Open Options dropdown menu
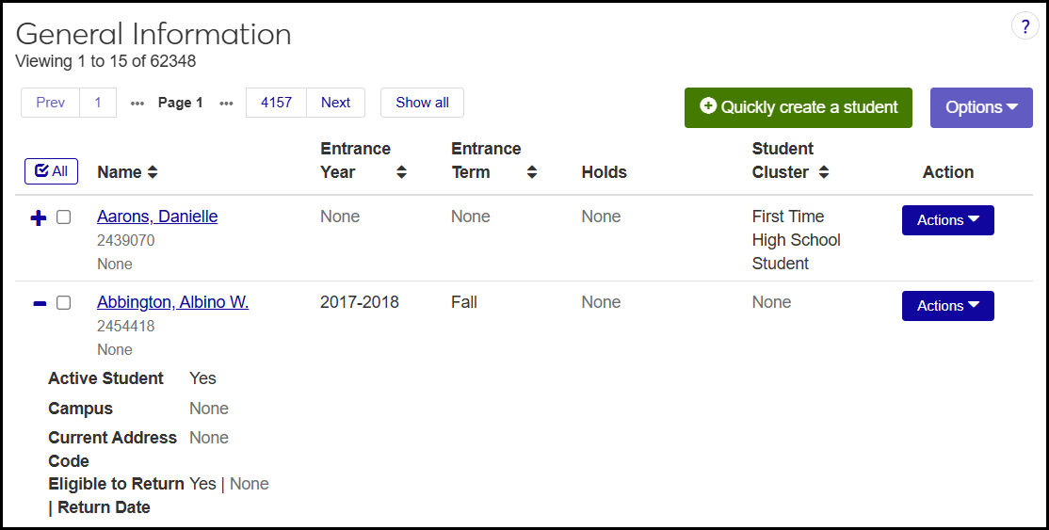 pos(981,107)
